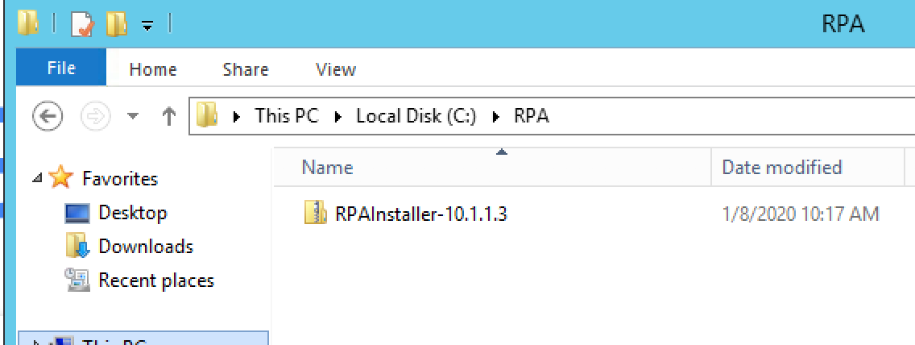Screen dimensions: 915x345
Task: Open recent locations dropdown arrow
Action: click(x=133, y=117)
